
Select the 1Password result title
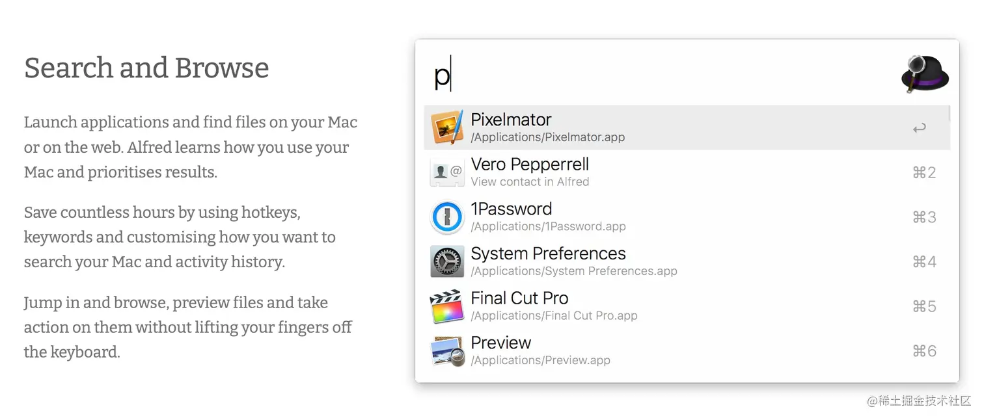511,209
